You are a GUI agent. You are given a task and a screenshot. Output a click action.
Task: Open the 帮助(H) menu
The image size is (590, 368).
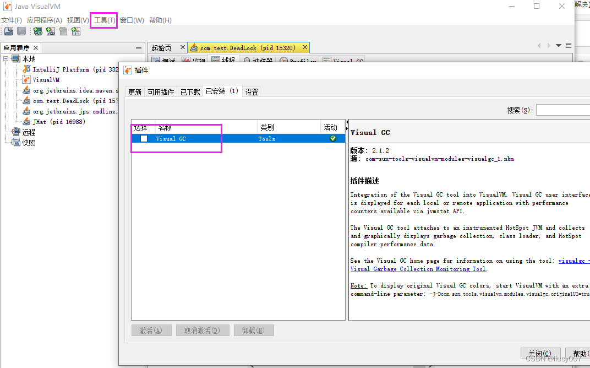(160, 20)
